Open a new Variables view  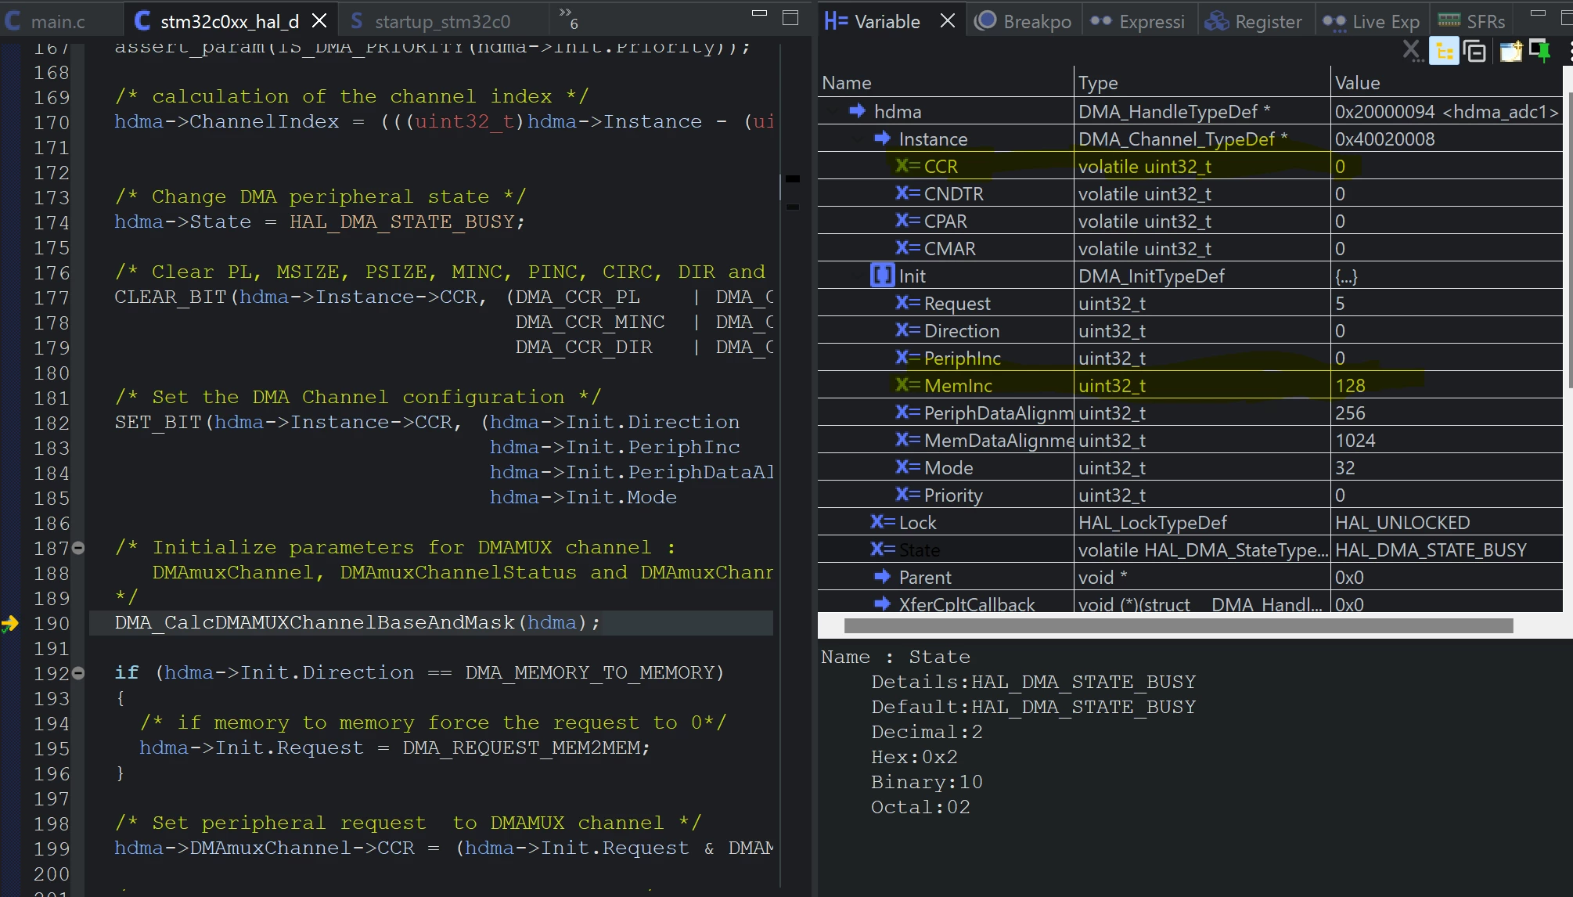pyautogui.click(x=1510, y=52)
